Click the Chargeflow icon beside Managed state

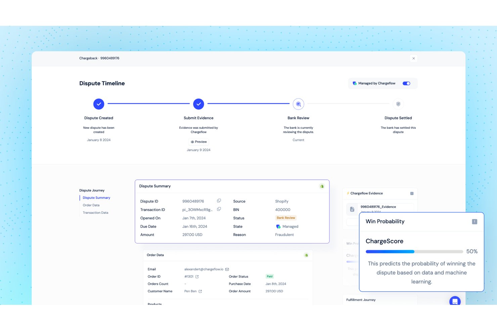point(278,227)
